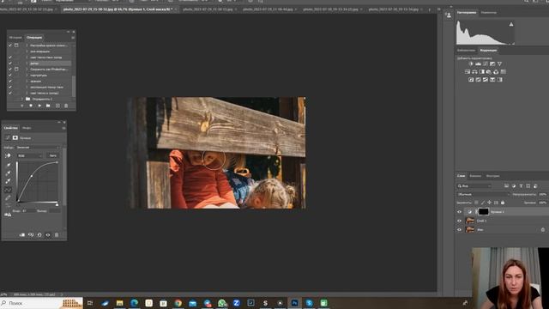Add a Curves adjustment from Adjustments panel
Viewport: 549px width, 309px height.
486,64
